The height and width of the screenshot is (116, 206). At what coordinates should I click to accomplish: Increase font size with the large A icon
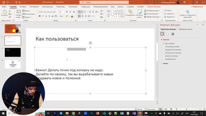click(x=67, y=12)
